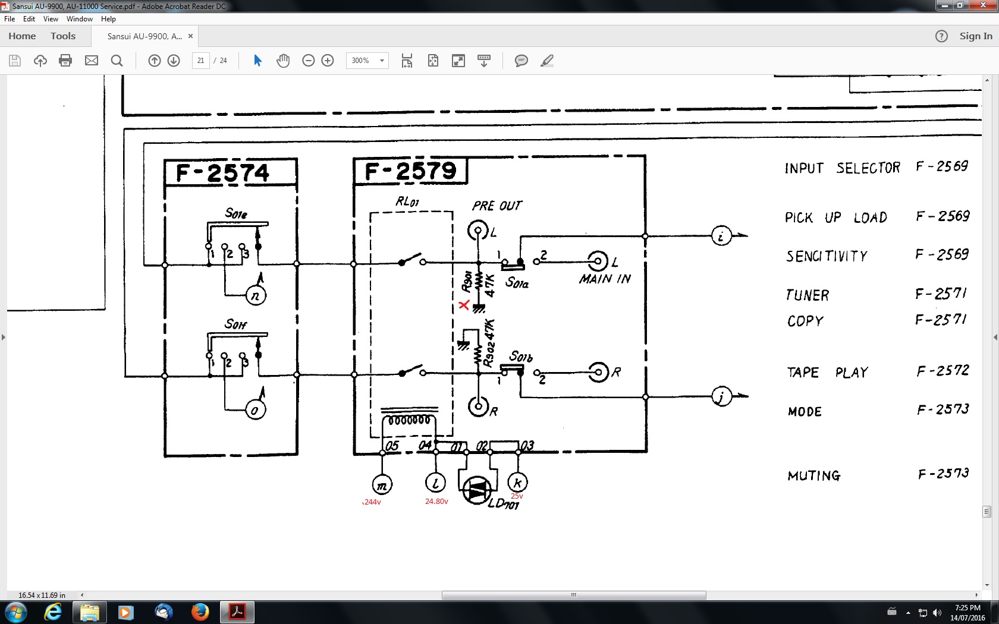
Task: Select the Sansui AU-9900 document tab
Action: pyautogui.click(x=144, y=36)
